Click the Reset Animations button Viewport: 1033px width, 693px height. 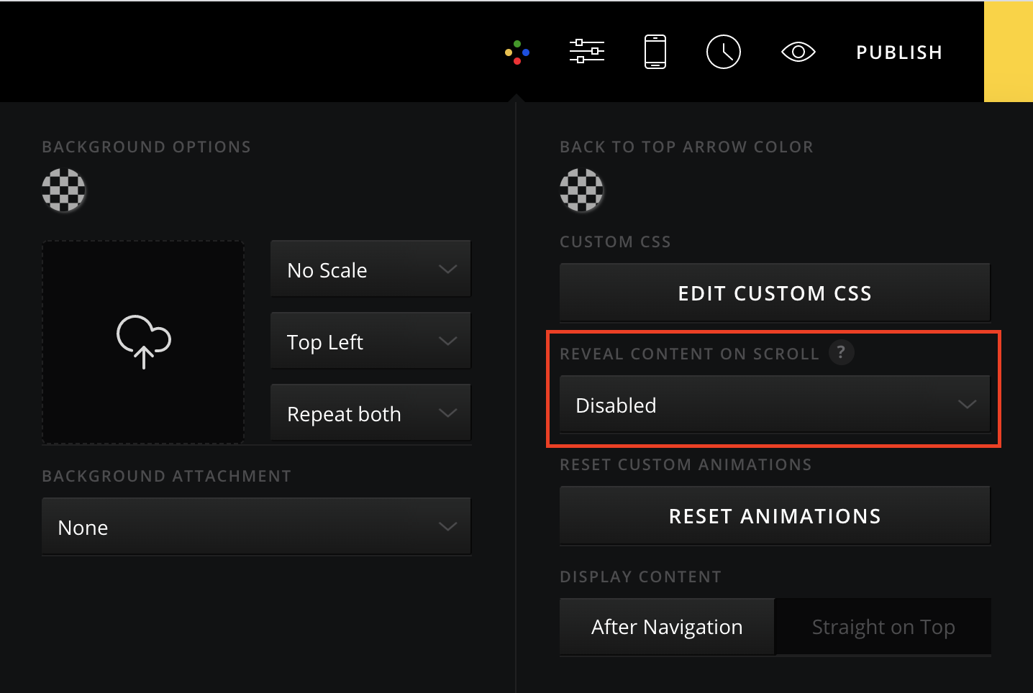(x=775, y=516)
